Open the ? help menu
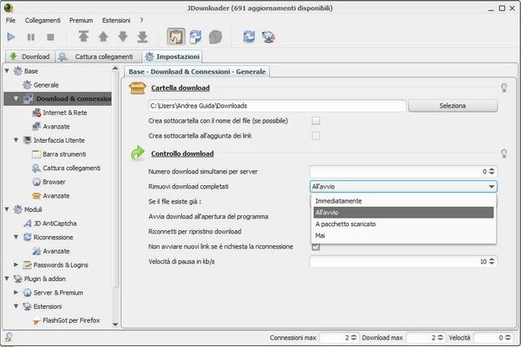521x347 pixels. point(142,20)
